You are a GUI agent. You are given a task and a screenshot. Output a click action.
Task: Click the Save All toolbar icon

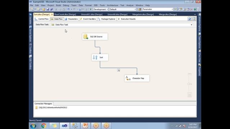pyautogui.click(x=51, y=9)
